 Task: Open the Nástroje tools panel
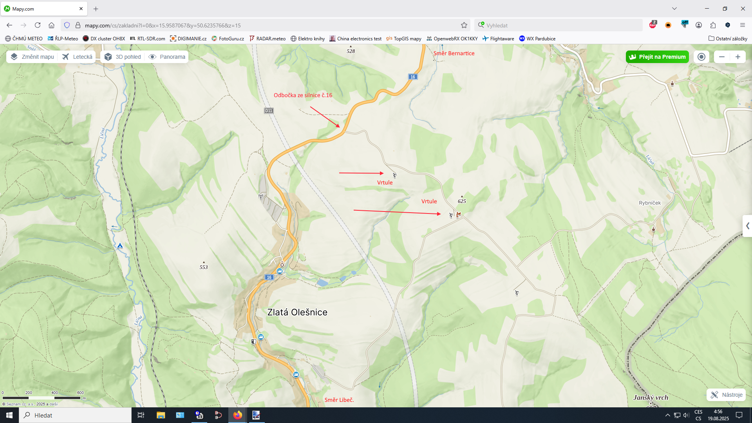727,395
